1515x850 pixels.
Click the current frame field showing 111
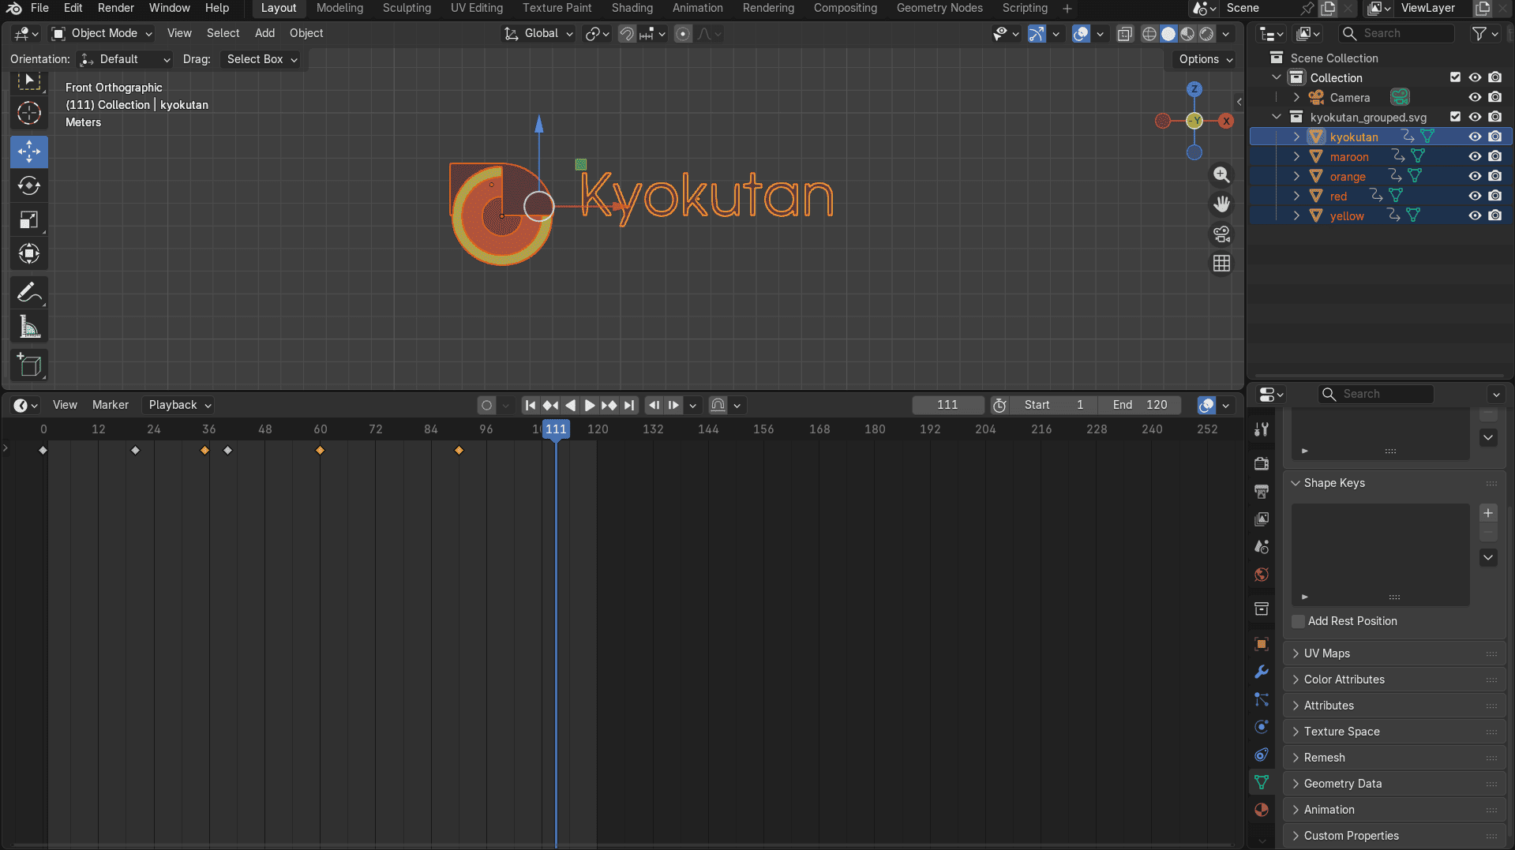(x=947, y=405)
